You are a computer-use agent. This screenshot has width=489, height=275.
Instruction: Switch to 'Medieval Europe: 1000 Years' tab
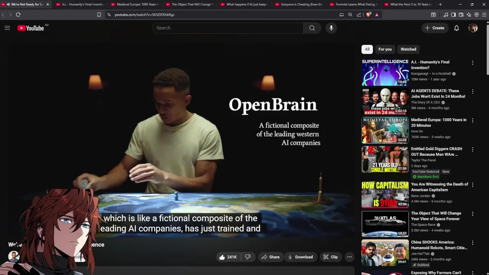[134, 4]
